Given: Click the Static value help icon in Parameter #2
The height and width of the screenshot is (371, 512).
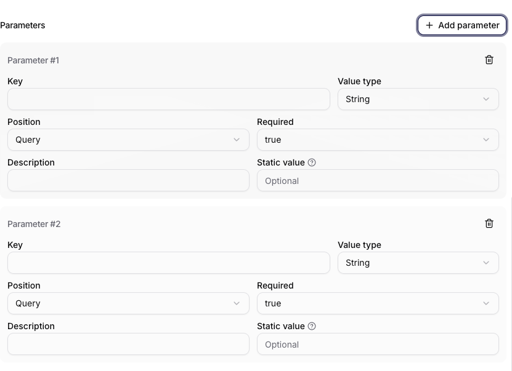Looking at the screenshot, I should point(311,326).
